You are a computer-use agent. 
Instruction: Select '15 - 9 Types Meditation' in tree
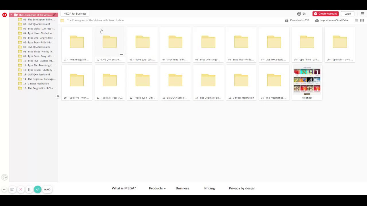tap(36, 84)
